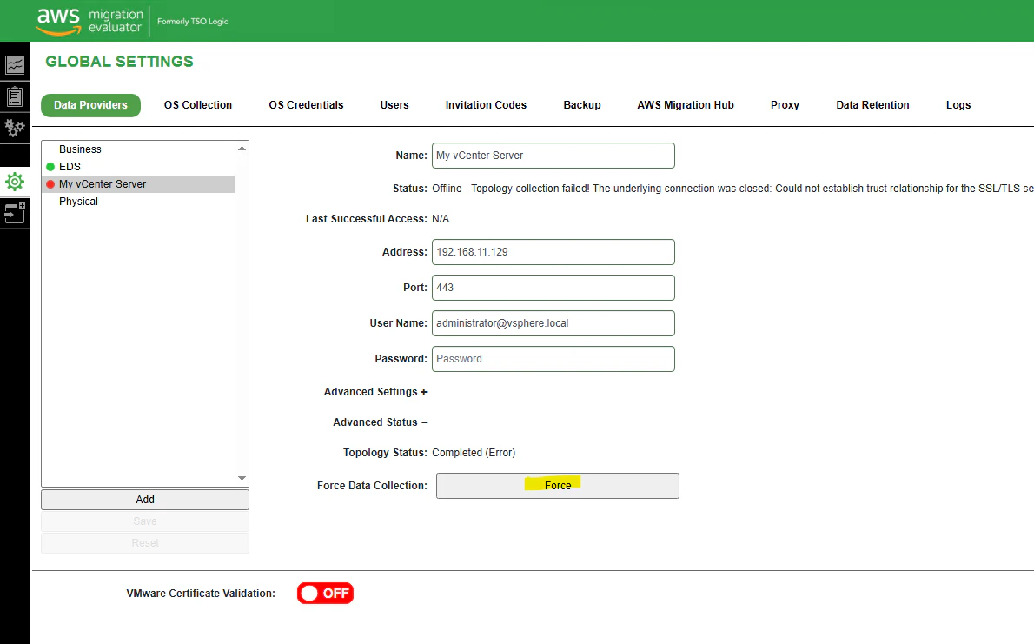Image resolution: width=1034 pixels, height=644 pixels.
Task: Select Physical in the provider list
Action: click(138, 202)
